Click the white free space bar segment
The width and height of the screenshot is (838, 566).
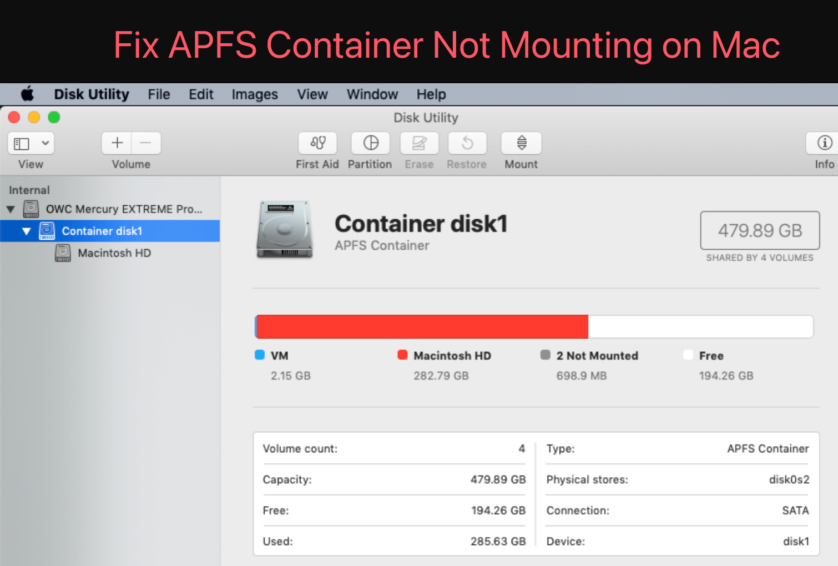pos(700,327)
